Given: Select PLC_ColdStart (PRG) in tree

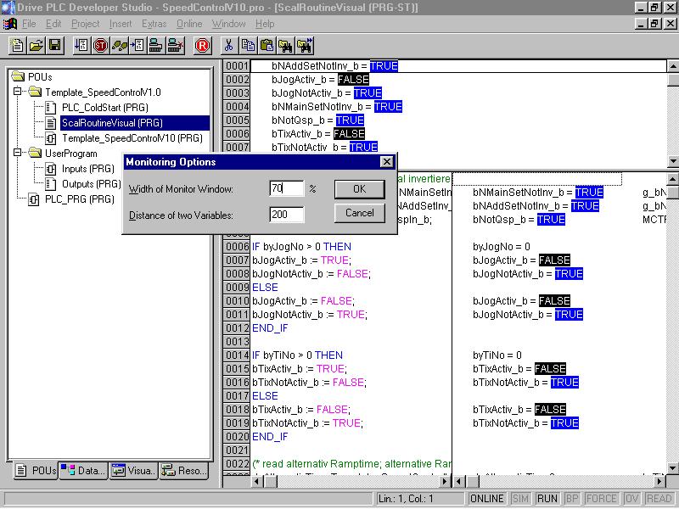Looking at the screenshot, I should pos(104,108).
